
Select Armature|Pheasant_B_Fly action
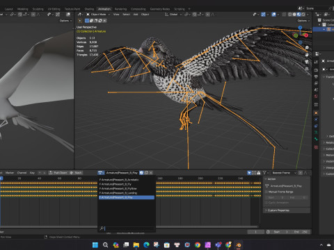click(127, 184)
